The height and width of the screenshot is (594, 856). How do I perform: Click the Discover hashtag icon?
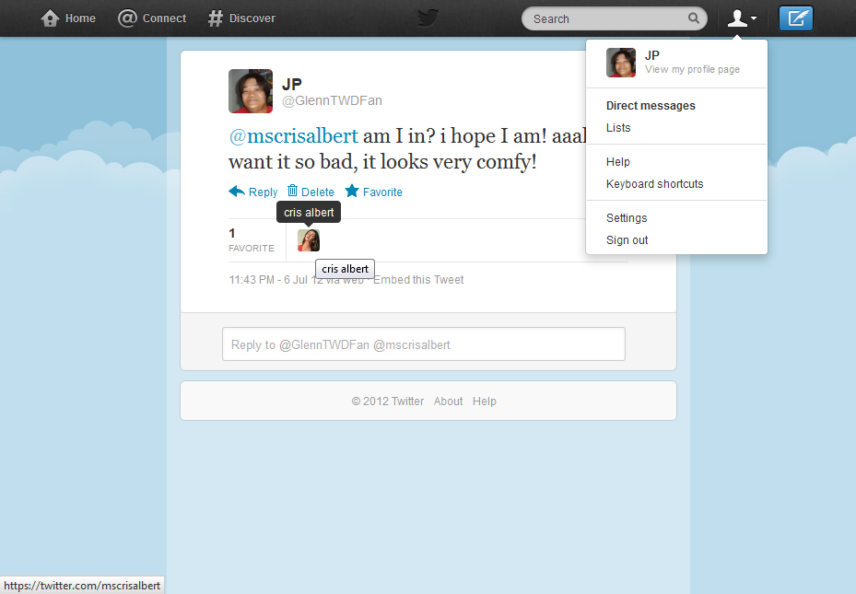216,18
